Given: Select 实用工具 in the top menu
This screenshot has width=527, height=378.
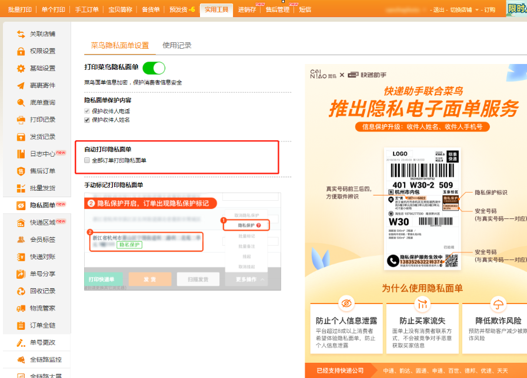Looking at the screenshot, I should [x=216, y=9].
